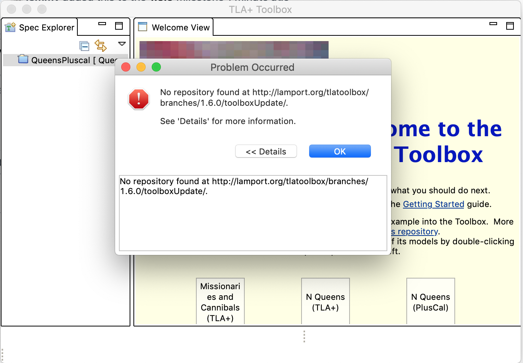The image size is (523, 363).
Task: Open the Getting Started guide link
Action: pyautogui.click(x=433, y=204)
